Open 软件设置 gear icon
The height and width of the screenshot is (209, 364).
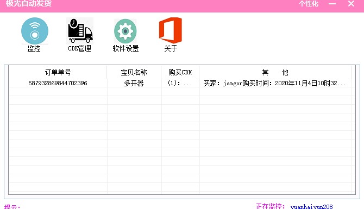point(125,31)
